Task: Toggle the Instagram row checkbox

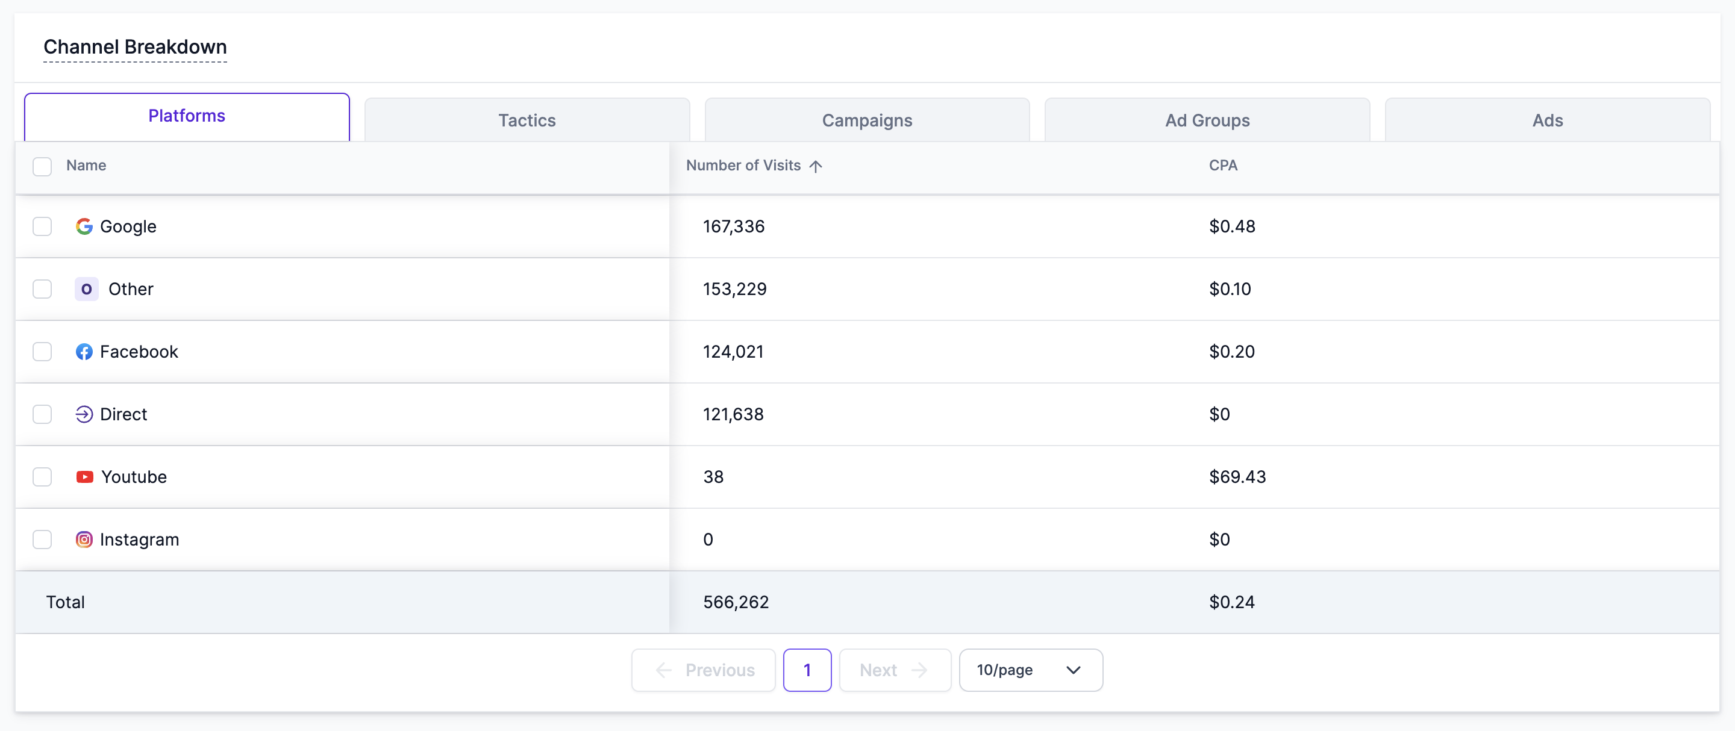Action: (x=42, y=539)
